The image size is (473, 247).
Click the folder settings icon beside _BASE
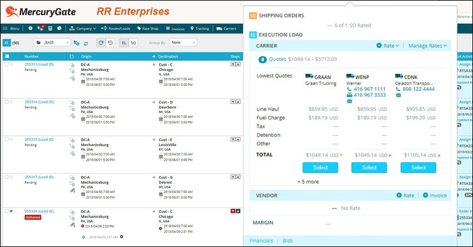[76, 43]
